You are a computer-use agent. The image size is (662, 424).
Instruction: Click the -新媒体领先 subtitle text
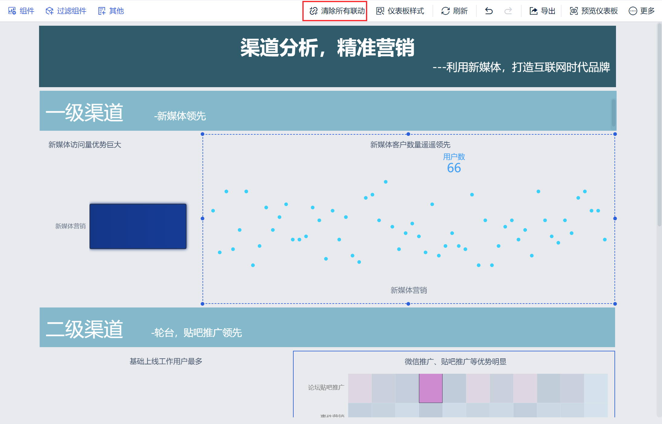(180, 116)
